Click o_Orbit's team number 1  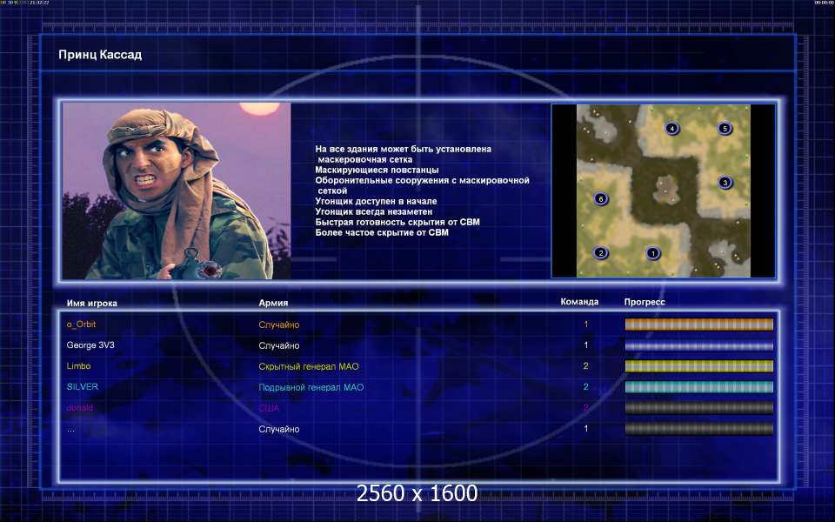pos(585,325)
